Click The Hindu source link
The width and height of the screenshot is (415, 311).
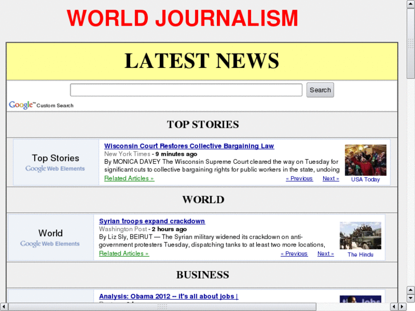pyautogui.click(x=360, y=255)
